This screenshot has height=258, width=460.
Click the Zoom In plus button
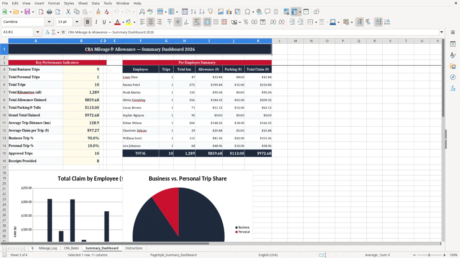click(x=444, y=255)
